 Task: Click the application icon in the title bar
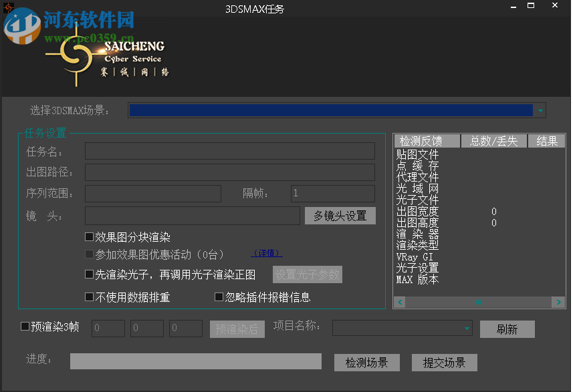click(x=8, y=8)
